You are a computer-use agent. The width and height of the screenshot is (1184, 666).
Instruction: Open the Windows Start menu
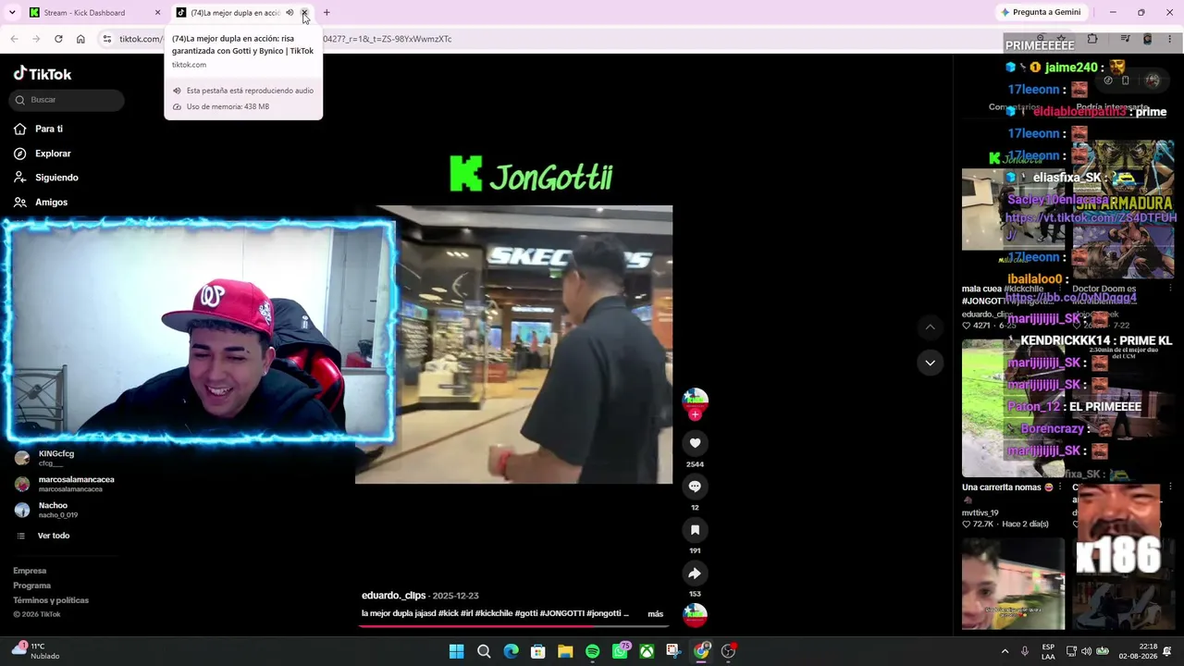[x=456, y=652]
